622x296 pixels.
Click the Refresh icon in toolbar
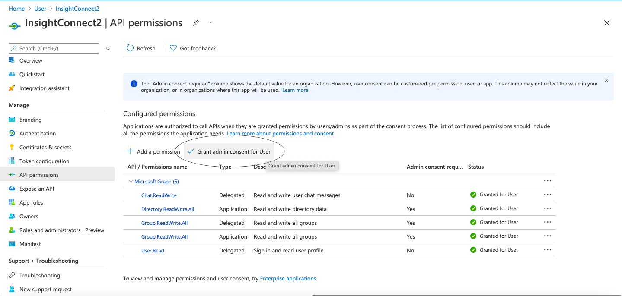coord(130,48)
